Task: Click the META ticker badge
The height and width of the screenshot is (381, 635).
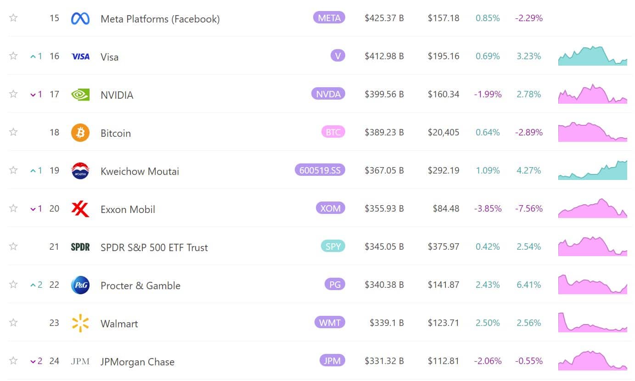Action: (x=329, y=18)
